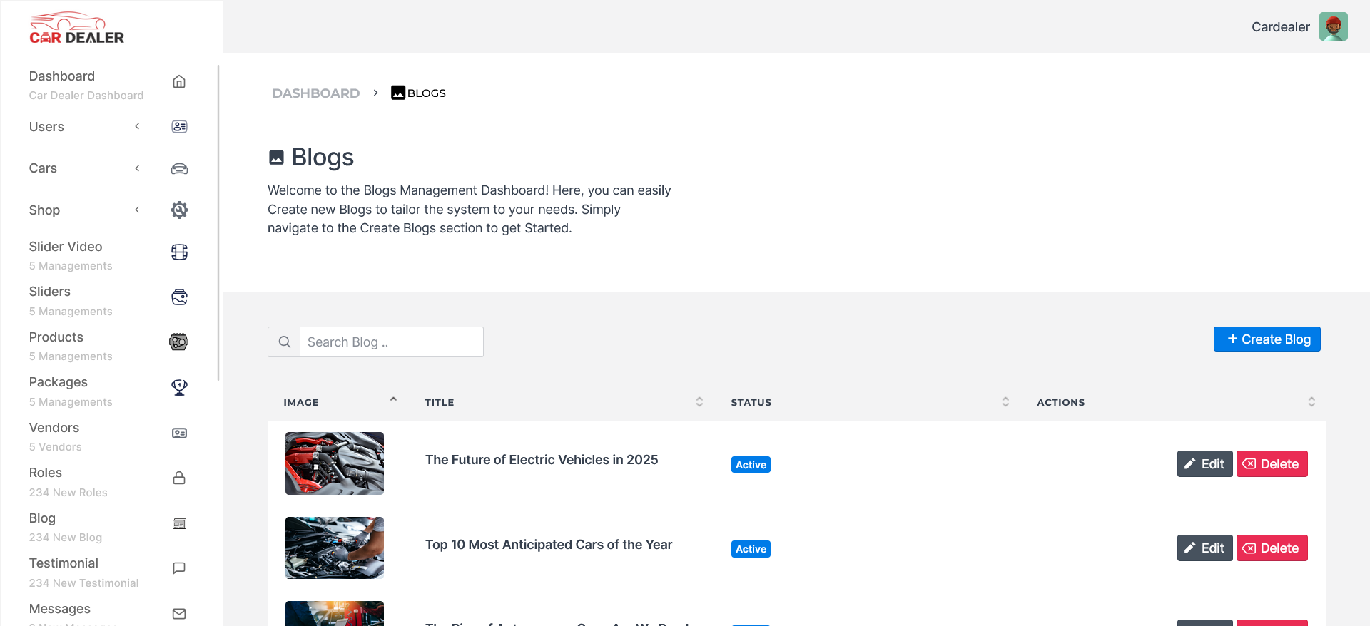Click the Users ID card icon

point(179,127)
